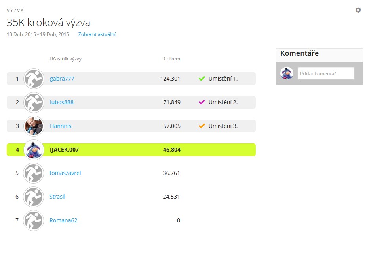Image resolution: width=367 pixels, height=278 pixels.
Task: Click IJACEK.007's Eeyore avatar in leaderboard
Action: pyautogui.click(x=34, y=150)
